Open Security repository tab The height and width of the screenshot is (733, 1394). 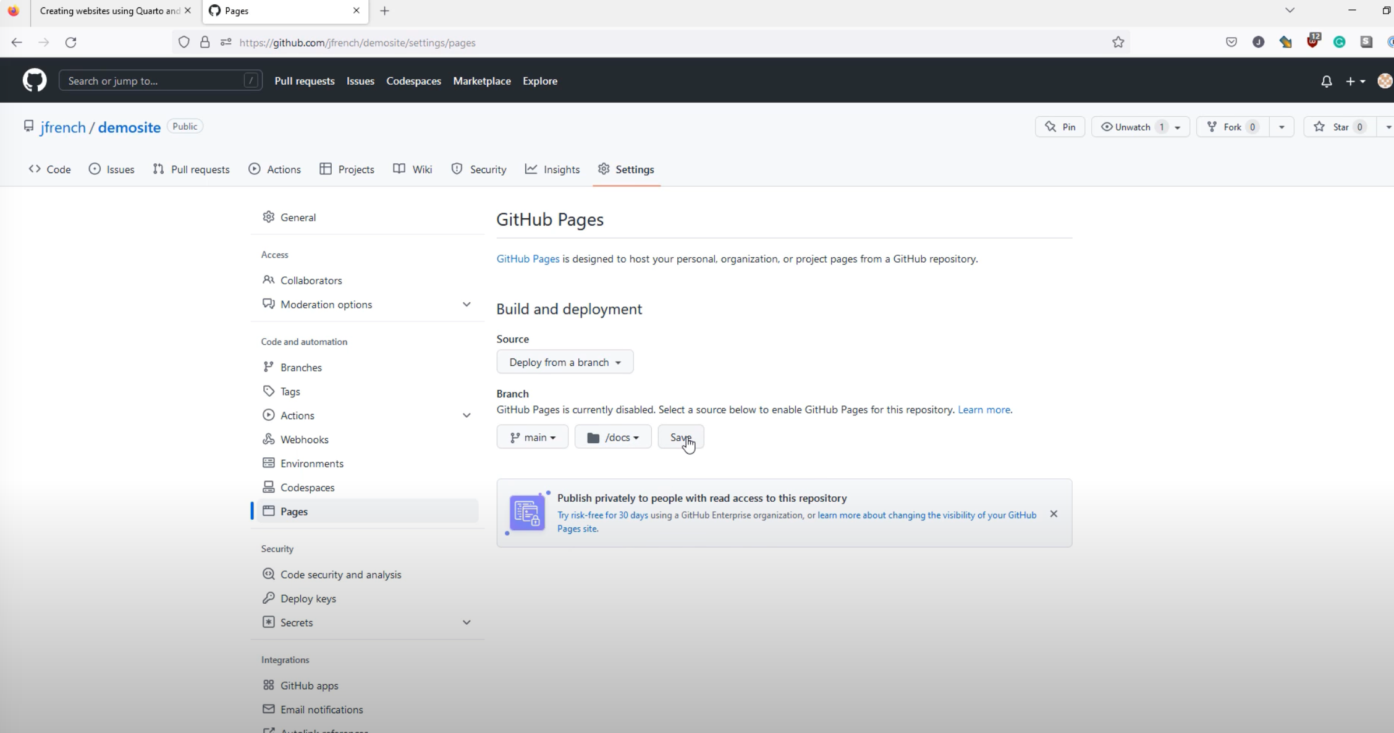coord(479,169)
